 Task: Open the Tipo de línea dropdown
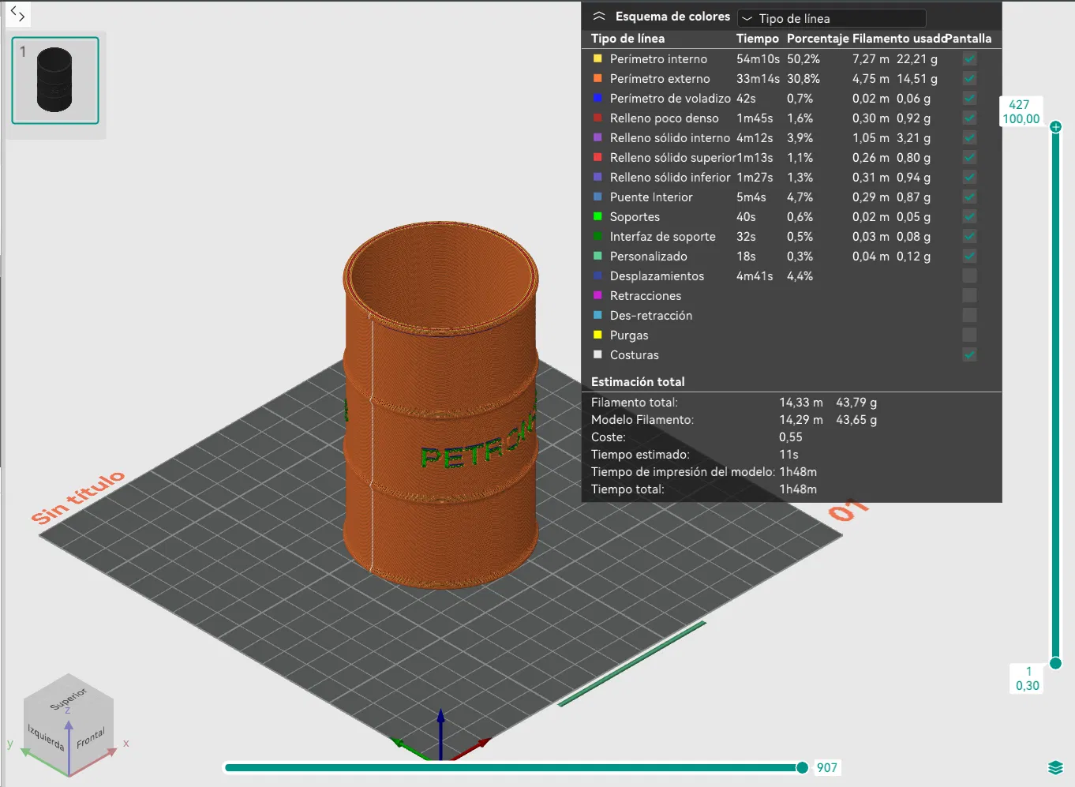point(831,18)
